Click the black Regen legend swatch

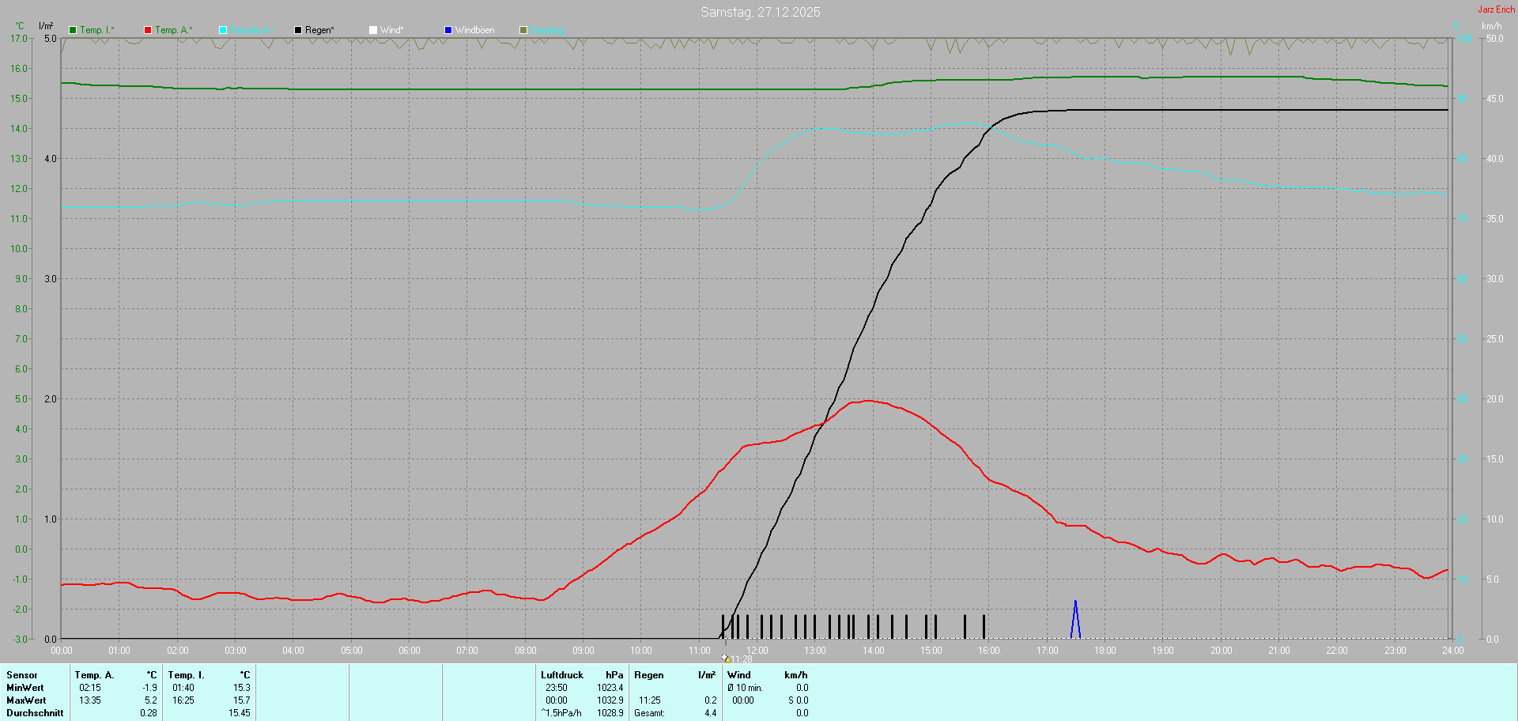click(x=298, y=30)
